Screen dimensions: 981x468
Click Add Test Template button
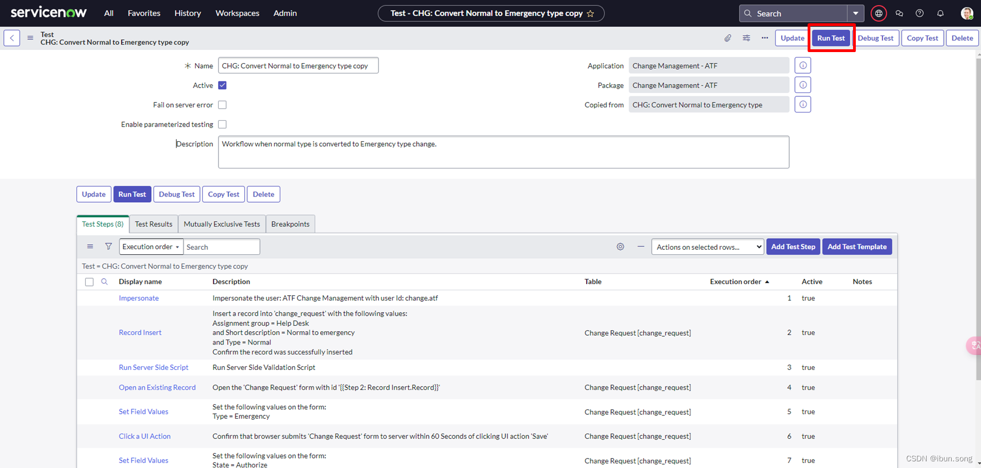[857, 246]
